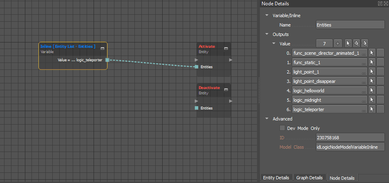Viewport: 389px width, 183px height.
Task: Click empty square button in logic_helloworld row
Action: [380, 91]
